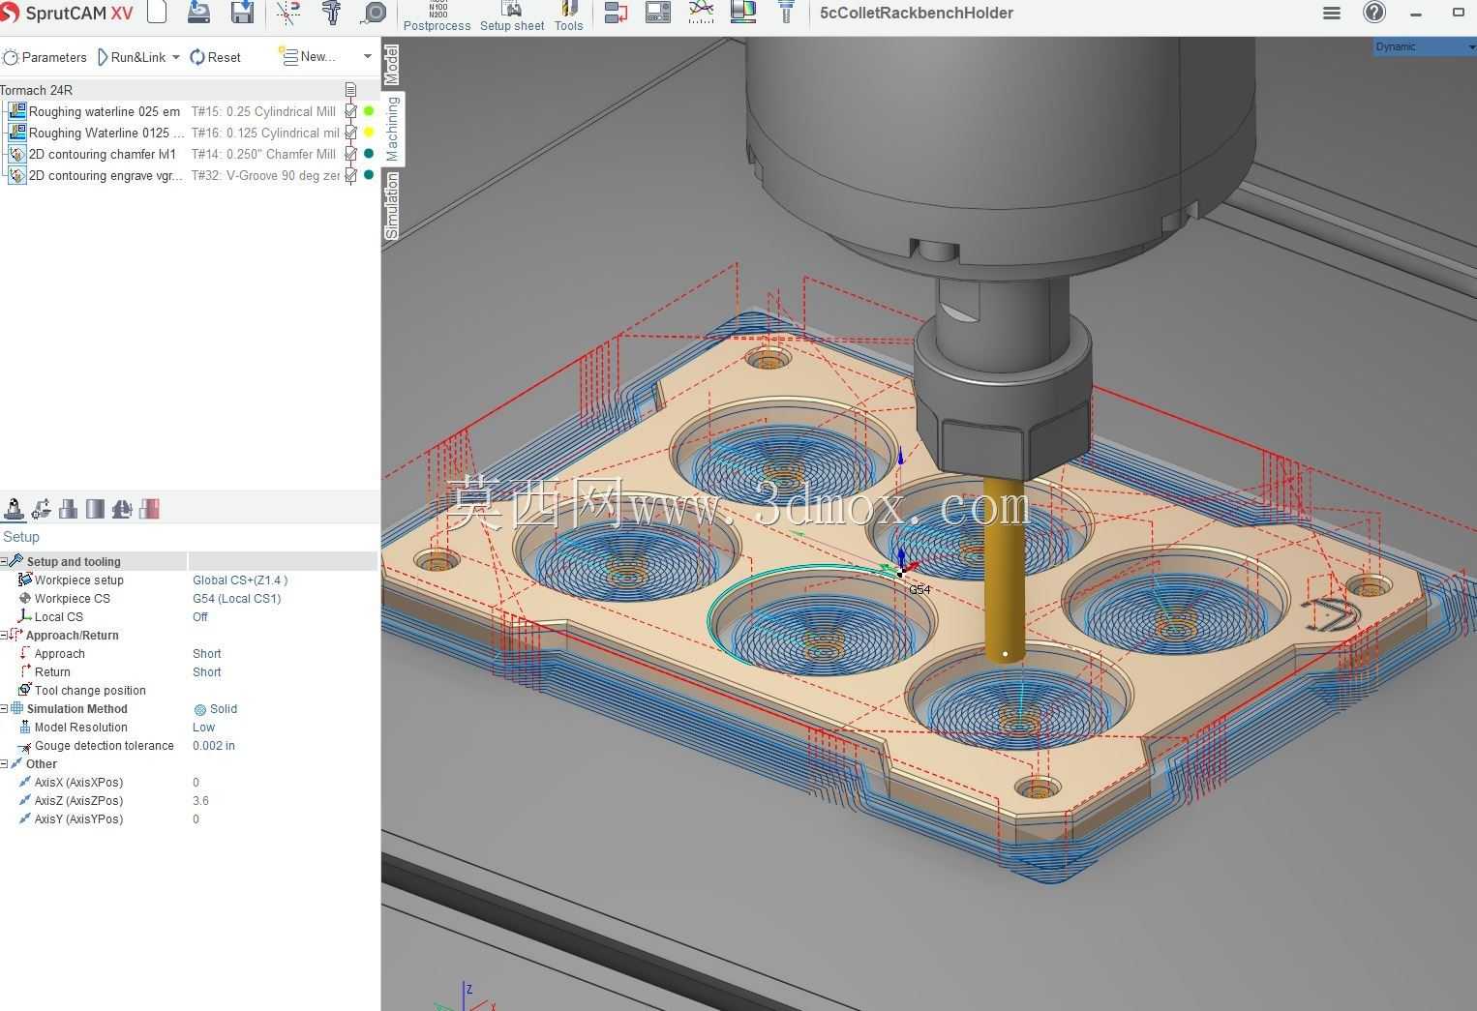Click the Postprocess toolbar button

437,16
